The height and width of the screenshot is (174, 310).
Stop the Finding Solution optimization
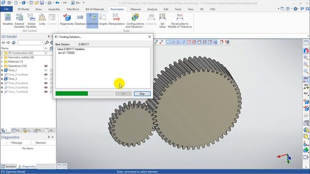click(x=142, y=94)
